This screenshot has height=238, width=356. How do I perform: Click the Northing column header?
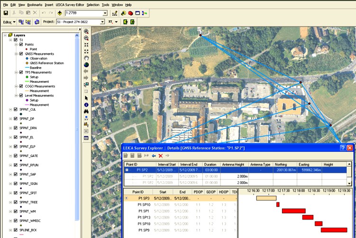click(x=285, y=164)
